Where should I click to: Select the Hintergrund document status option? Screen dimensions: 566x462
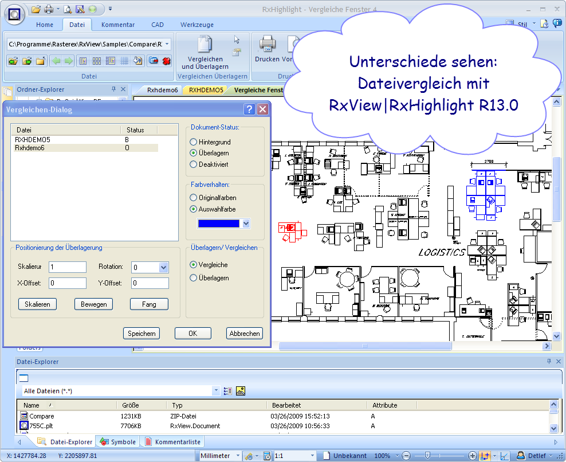point(194,142)
